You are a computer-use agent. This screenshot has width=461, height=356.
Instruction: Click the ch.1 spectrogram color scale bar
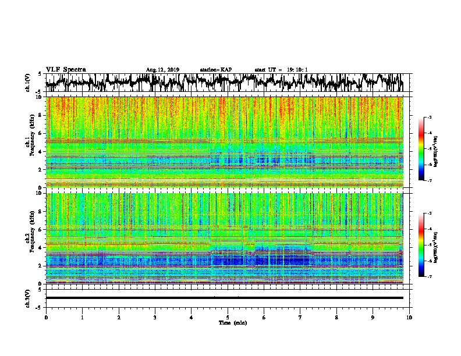[421, 149]
